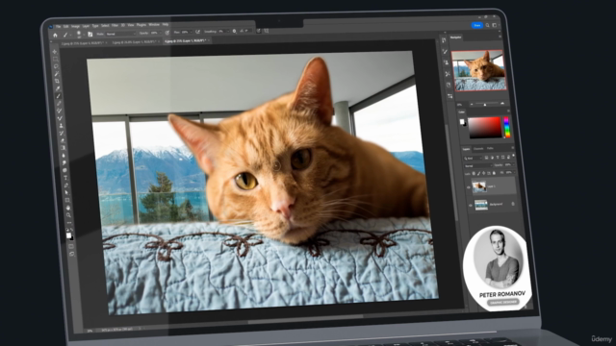The image size is (616, 346).
Task: Click the foreground color swatch in toolbar
Action: click(x=68, y=235)
